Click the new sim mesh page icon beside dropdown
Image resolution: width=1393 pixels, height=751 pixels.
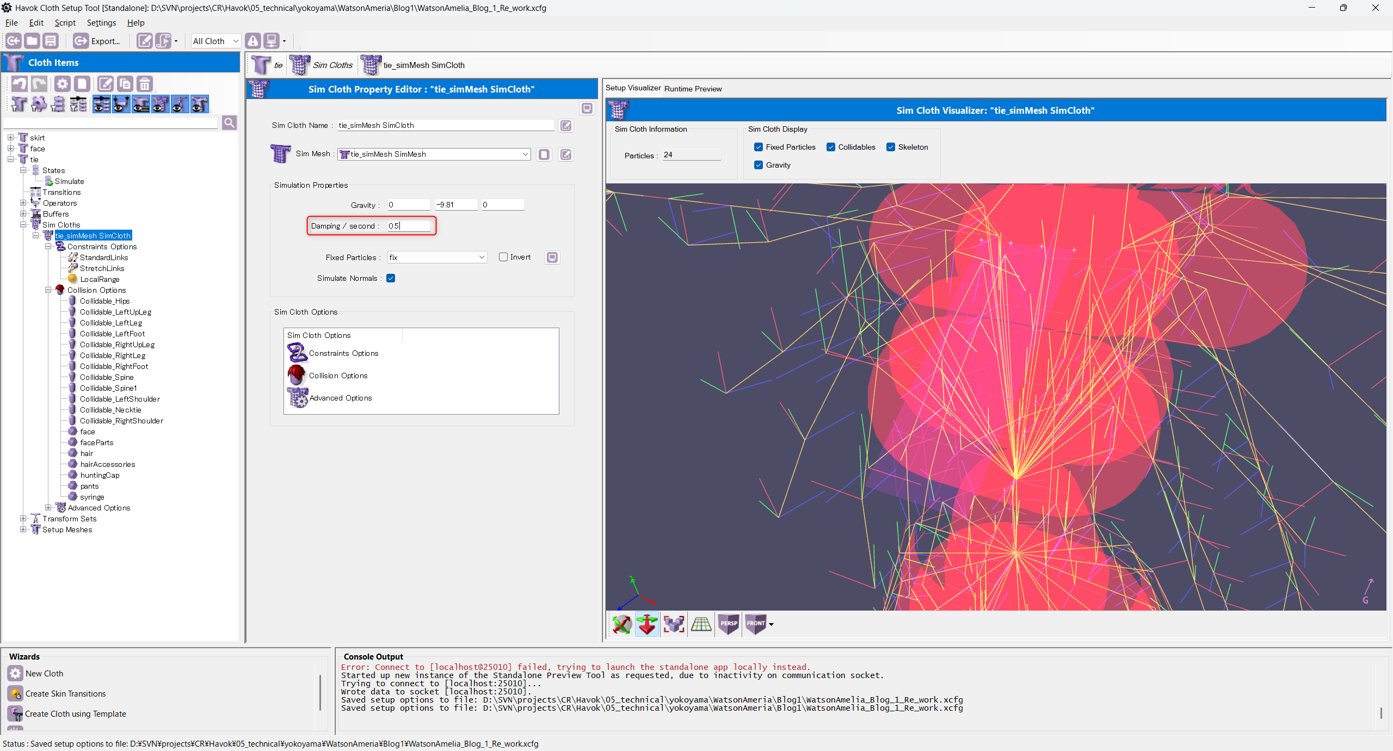[544, 155]
